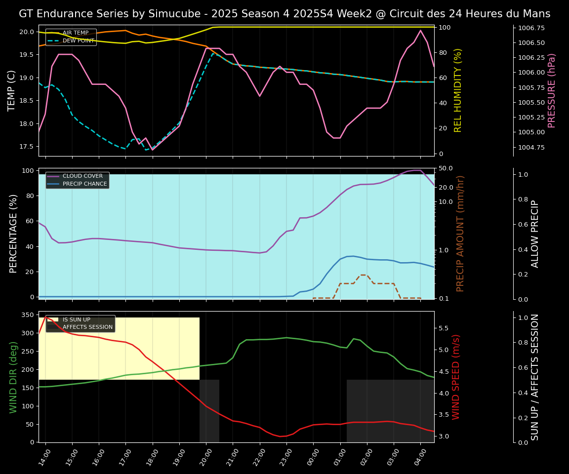This screenshot has height=474, width=569.
Task: Select the PRECIP AMOUNT (mm/hr) axis label
Action: click(x=460, y=234)
